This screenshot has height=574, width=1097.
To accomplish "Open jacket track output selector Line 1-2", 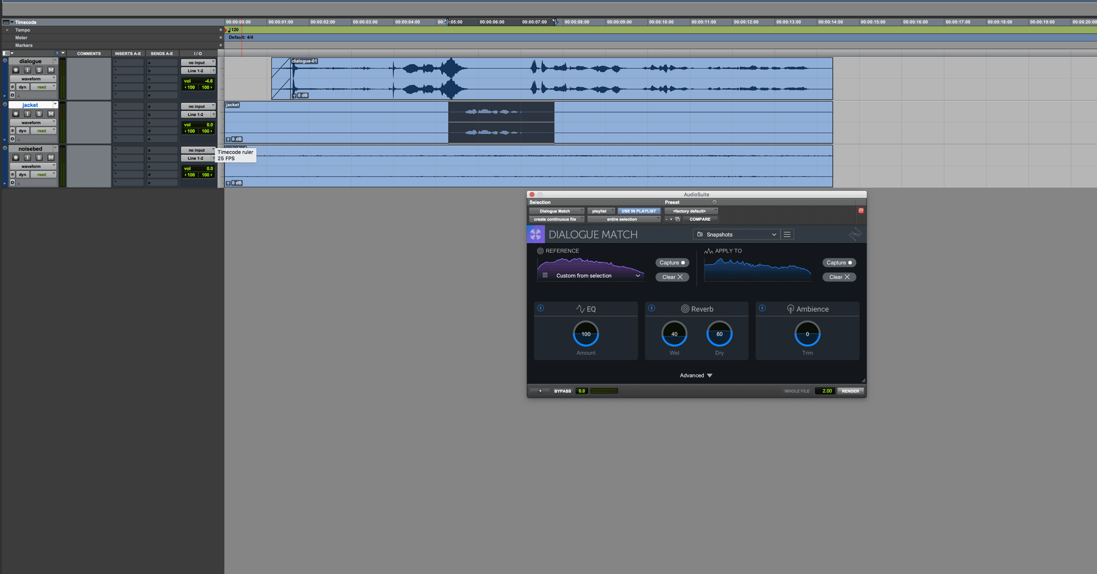I will (196, 115).
